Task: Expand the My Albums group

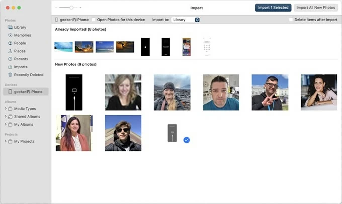Action: (x=6, y=124)
